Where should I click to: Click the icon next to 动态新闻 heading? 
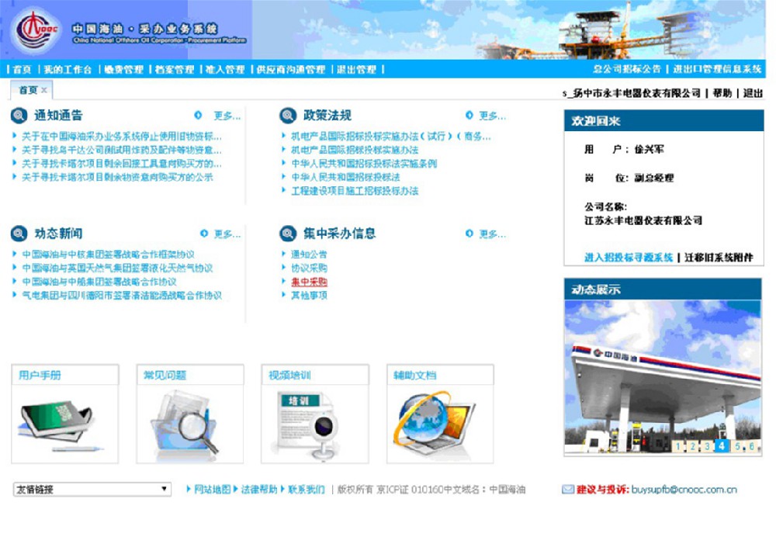(19, 232)
